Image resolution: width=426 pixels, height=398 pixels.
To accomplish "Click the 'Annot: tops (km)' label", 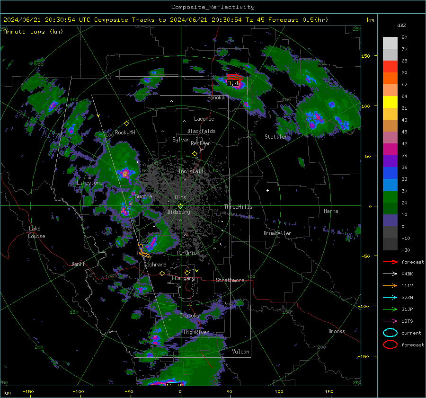I will (x=33, y=32).
